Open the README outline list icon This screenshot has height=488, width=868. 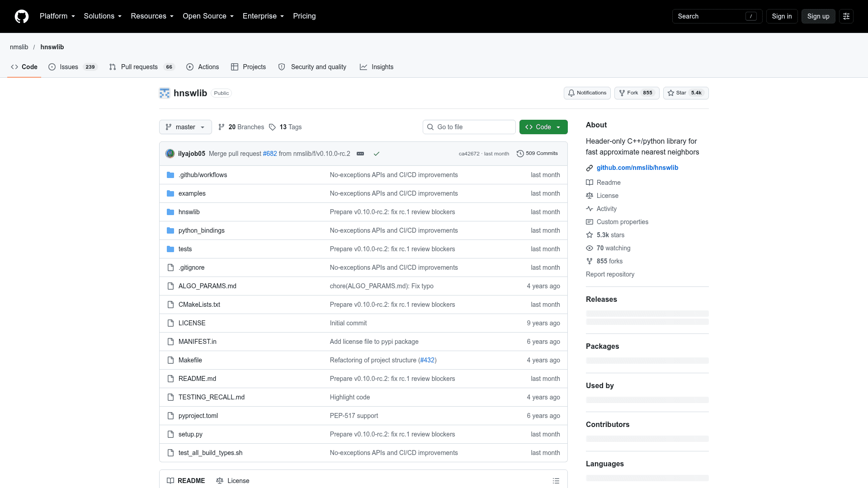point(556,481)
